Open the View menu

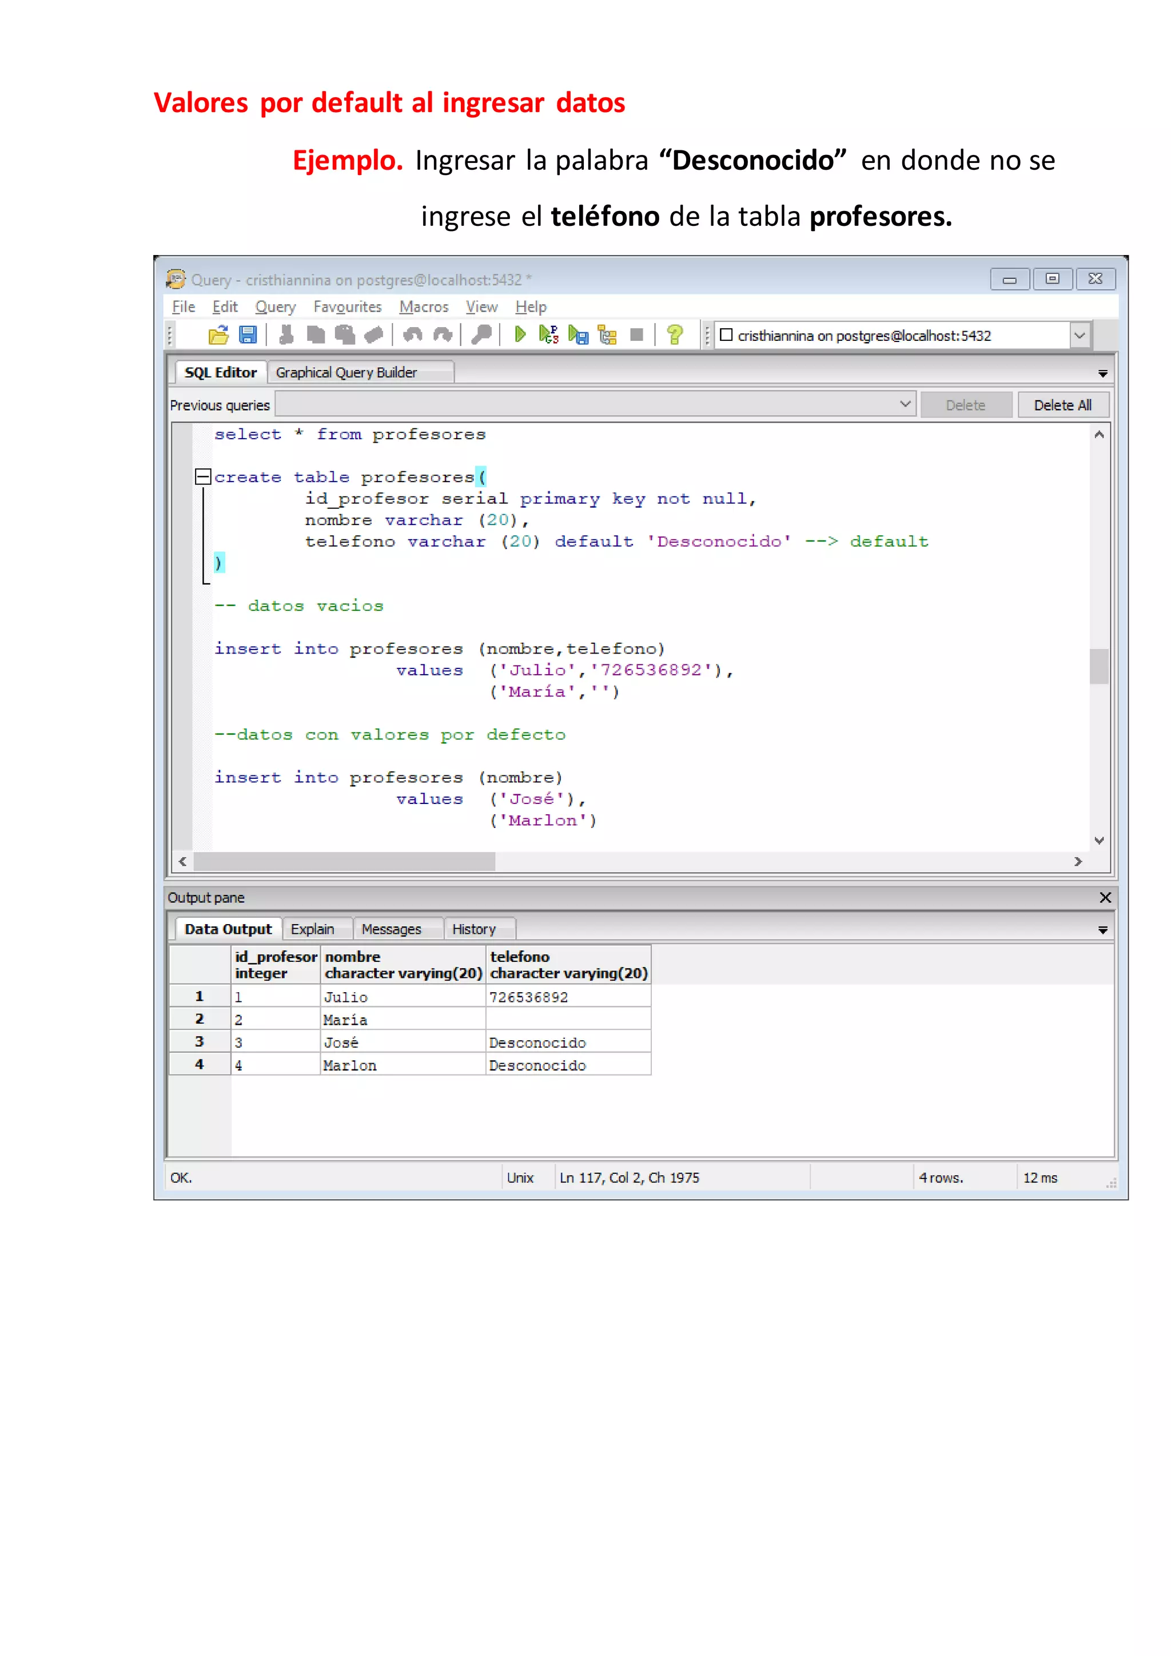pyautogui.click(x=481, y=307)
